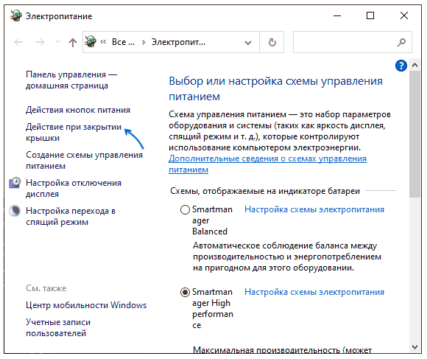Open plan settings for Smartmanager Balanced

(x=314, y=209)
